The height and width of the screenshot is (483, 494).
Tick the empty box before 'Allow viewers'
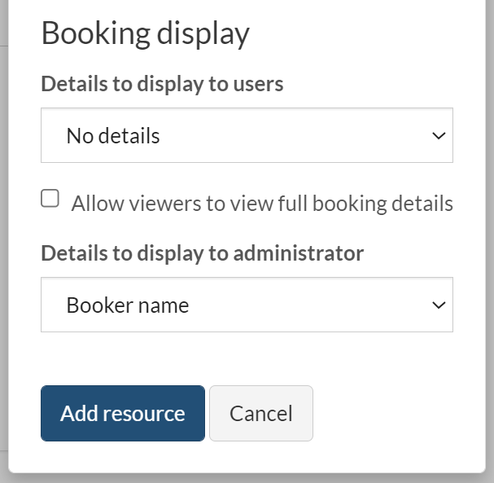click(50, 199)
